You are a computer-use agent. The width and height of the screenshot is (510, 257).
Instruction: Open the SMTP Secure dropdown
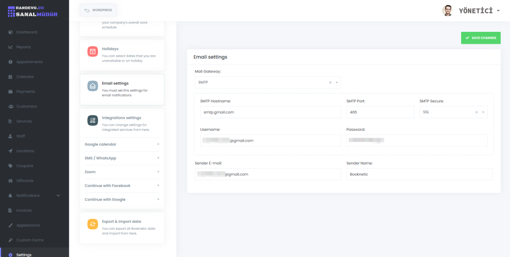click(x=483, y=112)
